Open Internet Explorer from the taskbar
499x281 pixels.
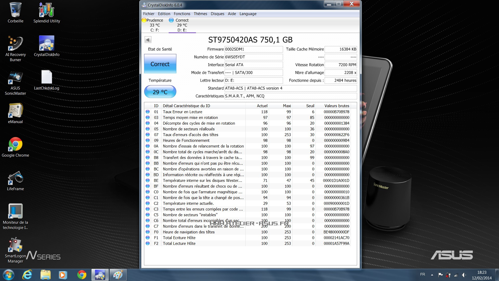[28, 275]
